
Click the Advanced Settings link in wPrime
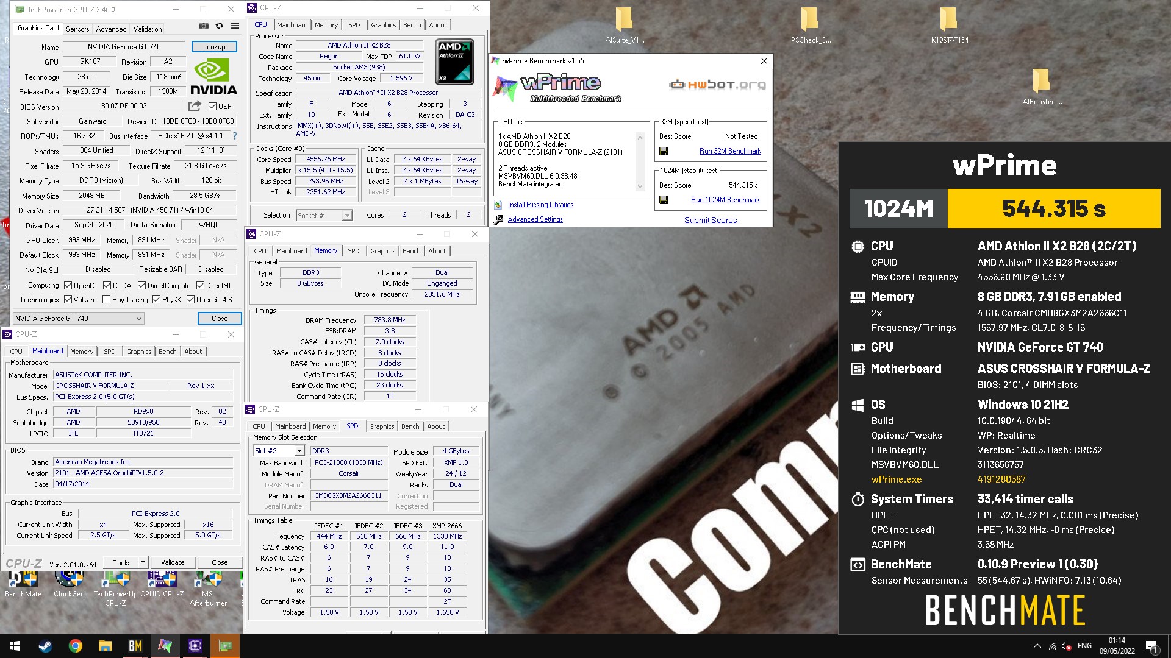coord(535,219)
